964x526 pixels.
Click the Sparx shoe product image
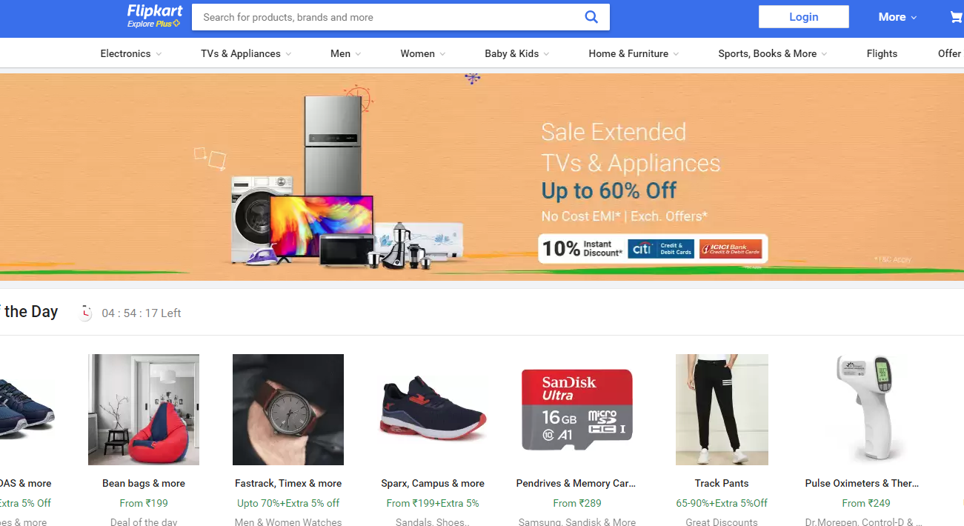[x=433, y=410]
